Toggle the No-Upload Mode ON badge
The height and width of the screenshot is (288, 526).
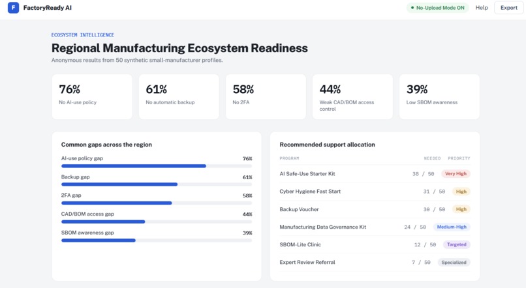tap(437, 8)
